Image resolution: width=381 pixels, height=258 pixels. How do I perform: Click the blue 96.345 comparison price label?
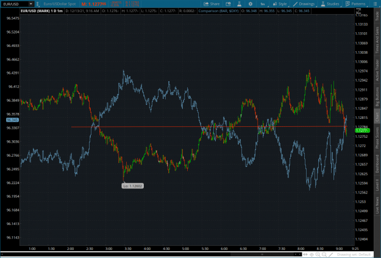coord(12,120)
